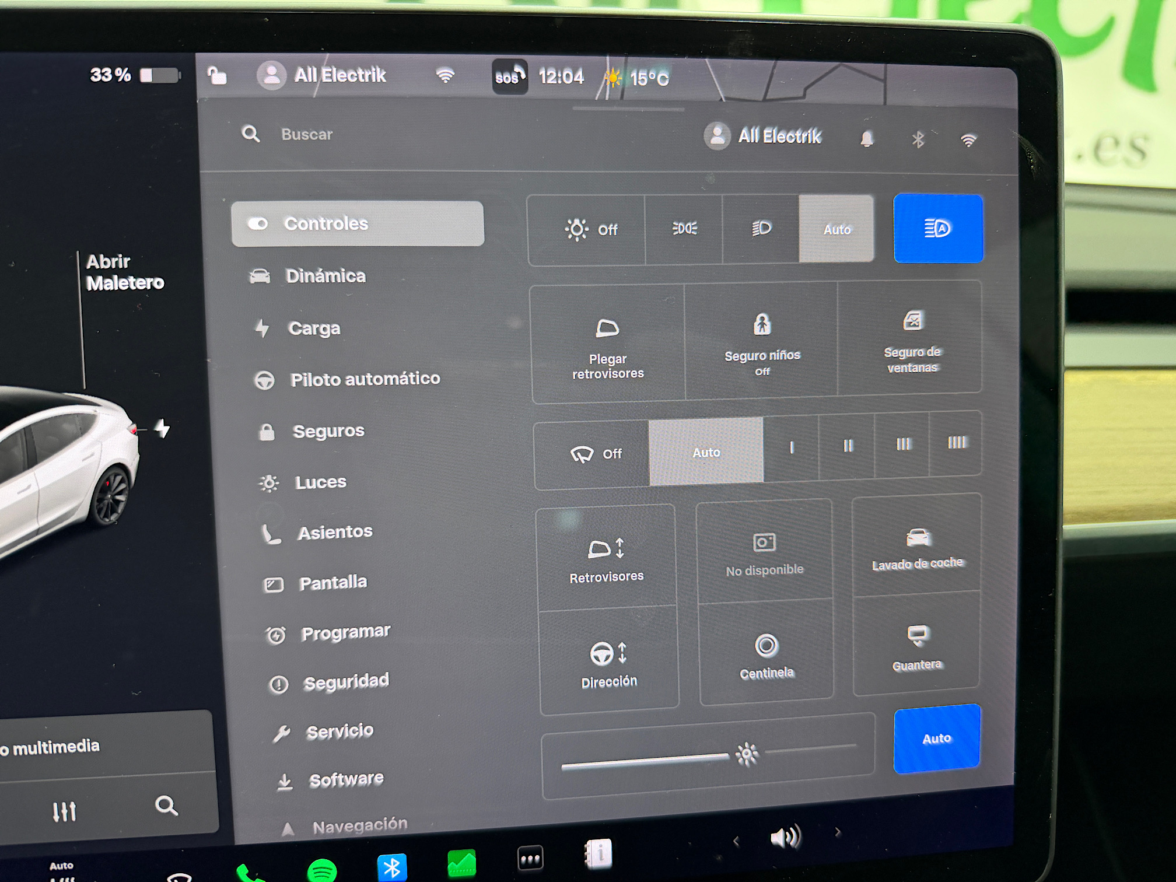This screenshot has height=882, width=1176.
Task: Open the Spotify app in the dock
Action: point(321,870)
